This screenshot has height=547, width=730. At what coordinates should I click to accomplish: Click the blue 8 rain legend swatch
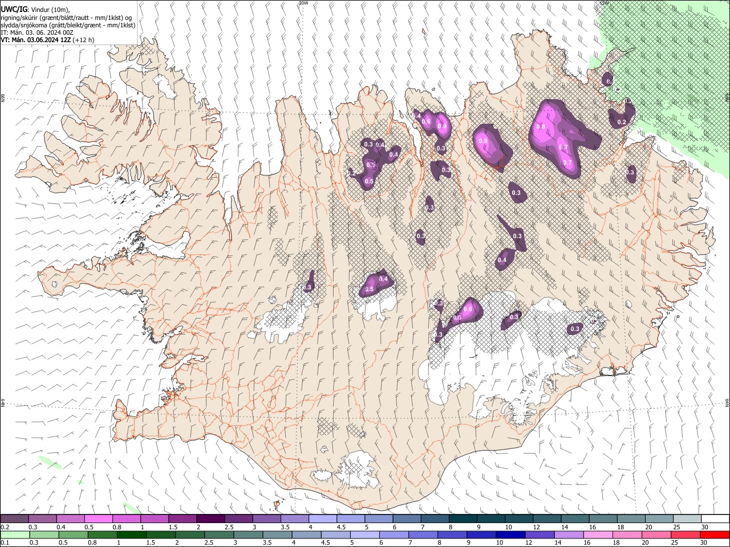click(452, 535)
